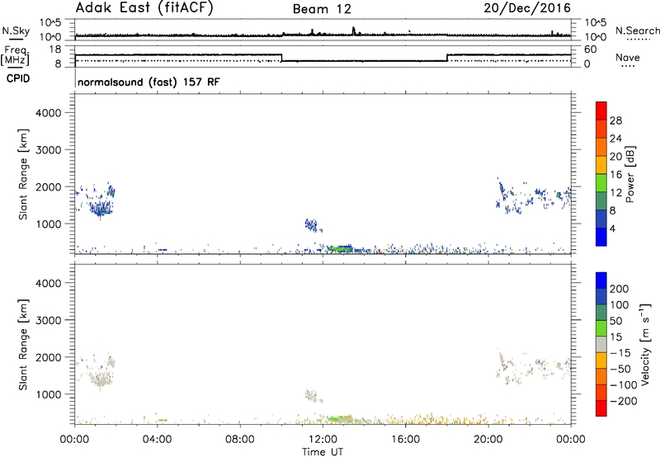Select the 'Beam 12' label
The image size is (660, 457).
tap(322, 9)
